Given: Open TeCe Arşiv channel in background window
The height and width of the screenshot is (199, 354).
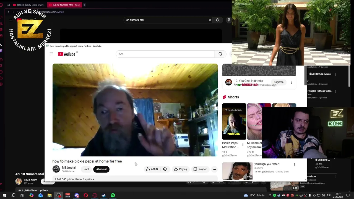Looking at the screenshot, I should (x=30, y=180).
